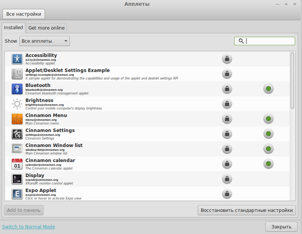The width and height of the screenshot is (302, 234).
Task: Open the Show filter dropdown
Action: pyautogui.click(x=45, y=41)
